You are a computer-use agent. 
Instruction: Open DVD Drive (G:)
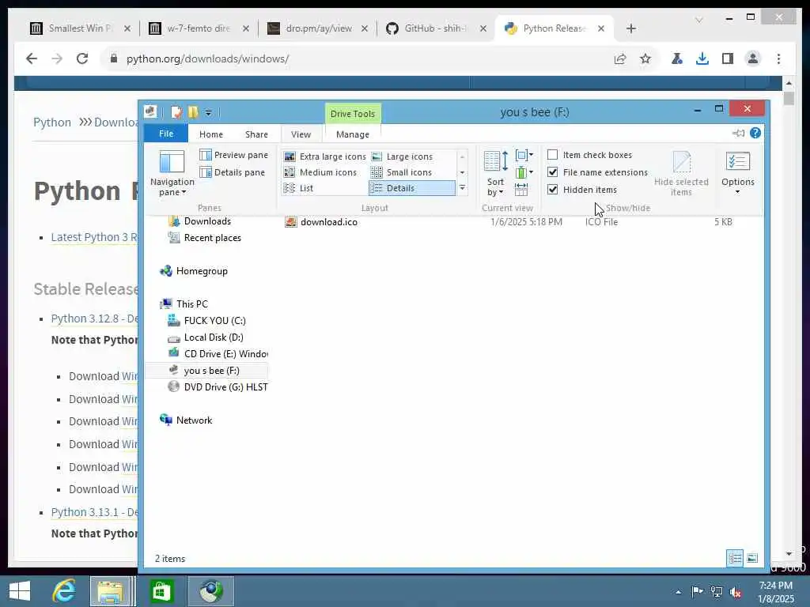[225, 387]
